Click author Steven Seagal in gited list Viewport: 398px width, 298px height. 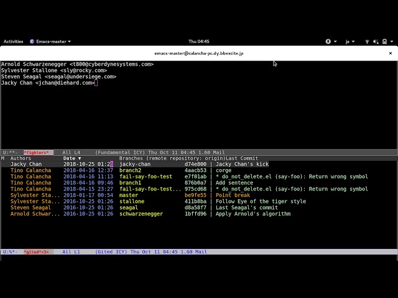[x=30, y=207]
